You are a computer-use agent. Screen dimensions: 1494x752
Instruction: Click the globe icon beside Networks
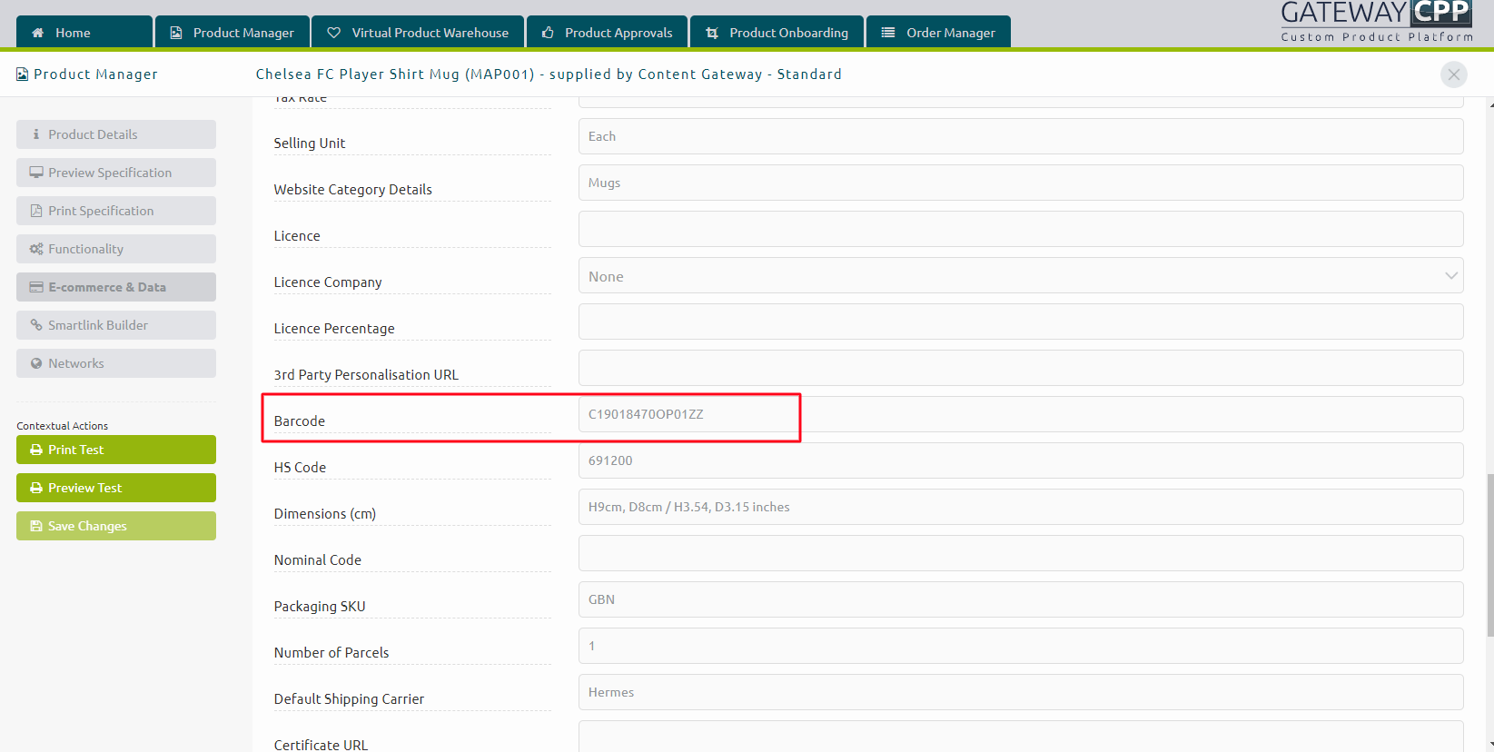pos(36,363)
